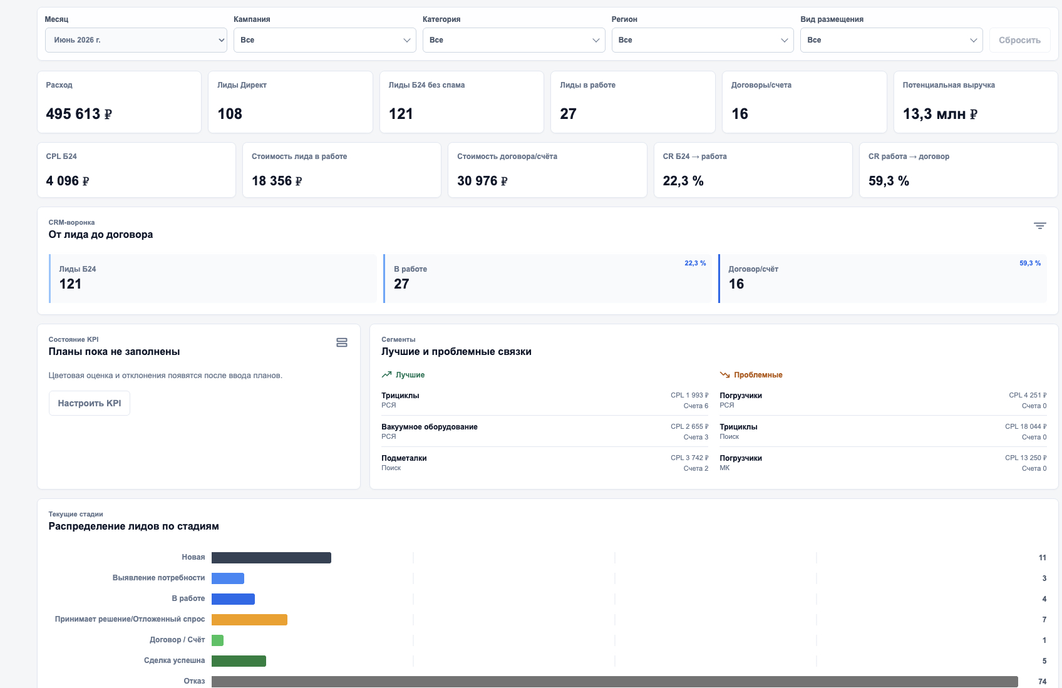Click the CPL Б24 card

tap(137, 170)
